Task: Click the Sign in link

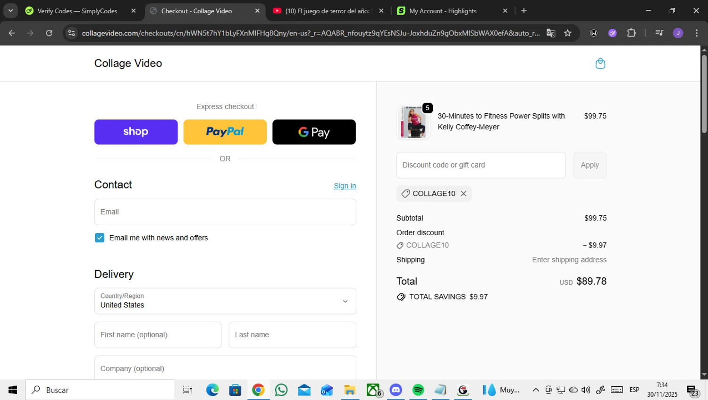Action: pyautogui.click(x=345, y=186)
